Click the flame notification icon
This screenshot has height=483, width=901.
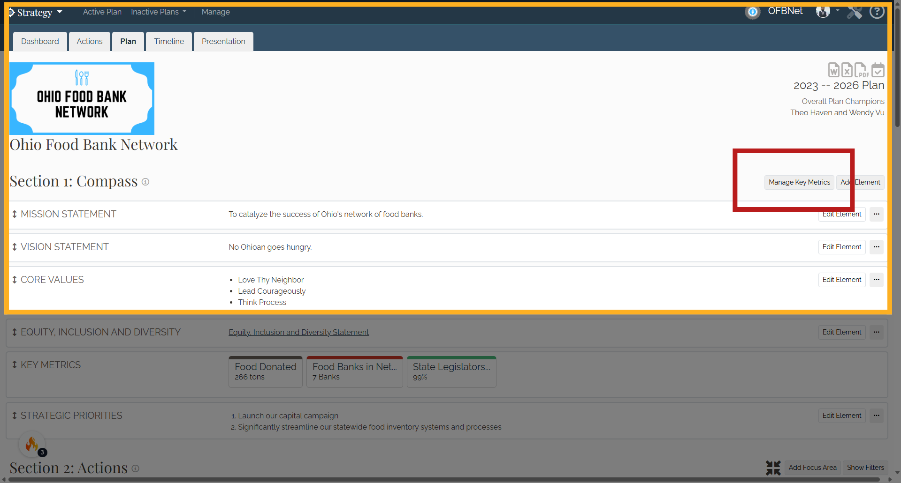click(32, 444)
